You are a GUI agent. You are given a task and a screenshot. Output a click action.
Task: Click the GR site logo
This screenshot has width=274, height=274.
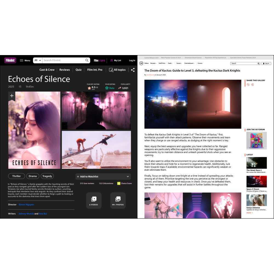(x=141, y=63)
